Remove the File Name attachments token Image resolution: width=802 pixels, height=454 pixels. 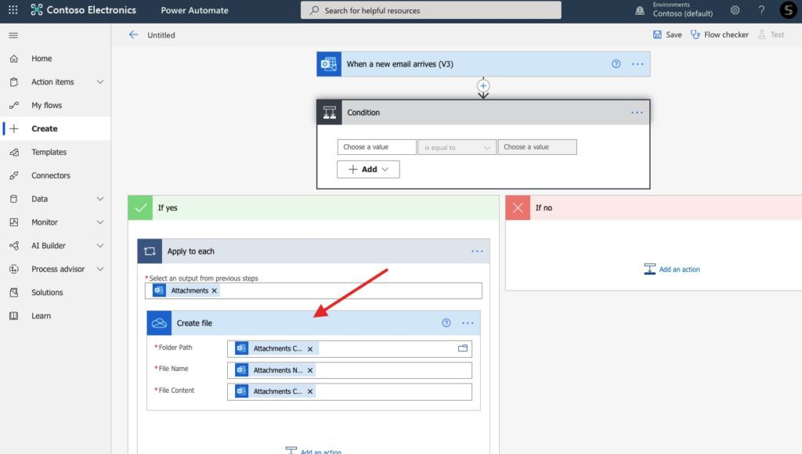click(x=310, y=370)
